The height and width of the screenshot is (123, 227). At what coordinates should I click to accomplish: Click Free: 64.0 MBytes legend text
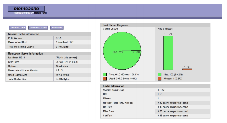(x=124, y=74)
